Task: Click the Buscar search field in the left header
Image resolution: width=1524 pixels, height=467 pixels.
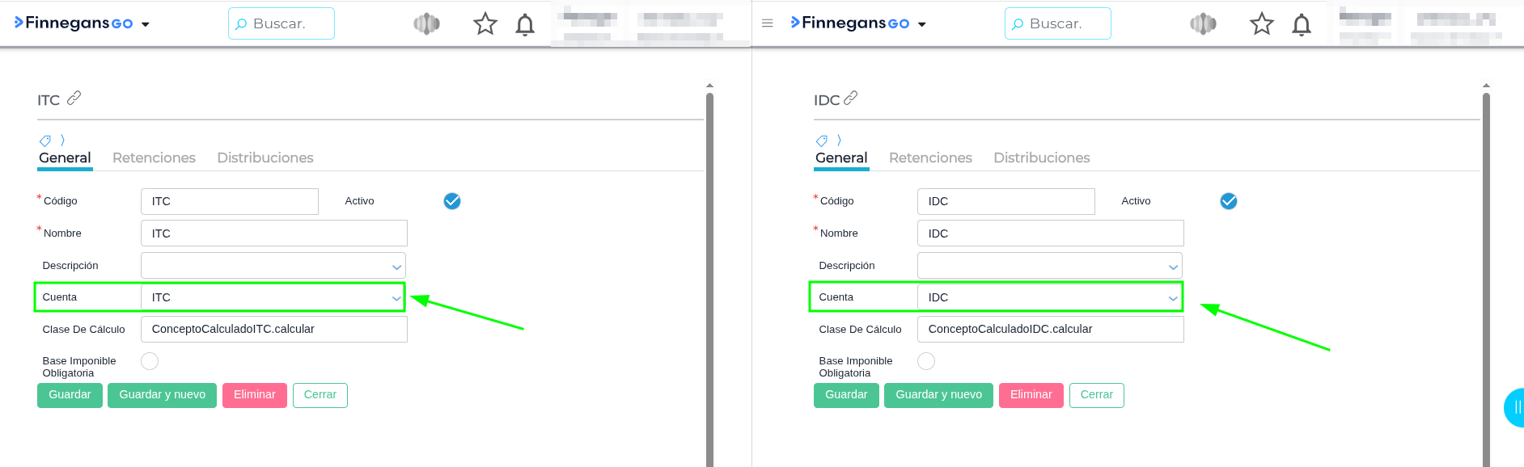Action: pyautogui.click(x=282, y=23)
